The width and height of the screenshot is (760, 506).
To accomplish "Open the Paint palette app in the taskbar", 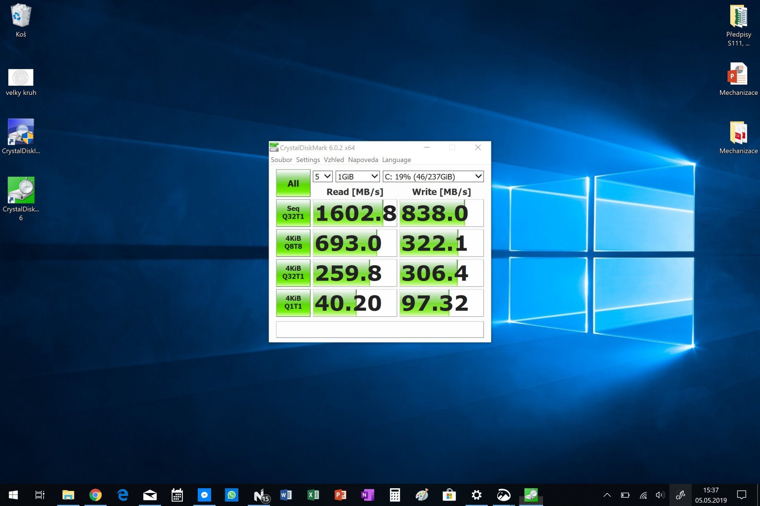I will 422,495.
